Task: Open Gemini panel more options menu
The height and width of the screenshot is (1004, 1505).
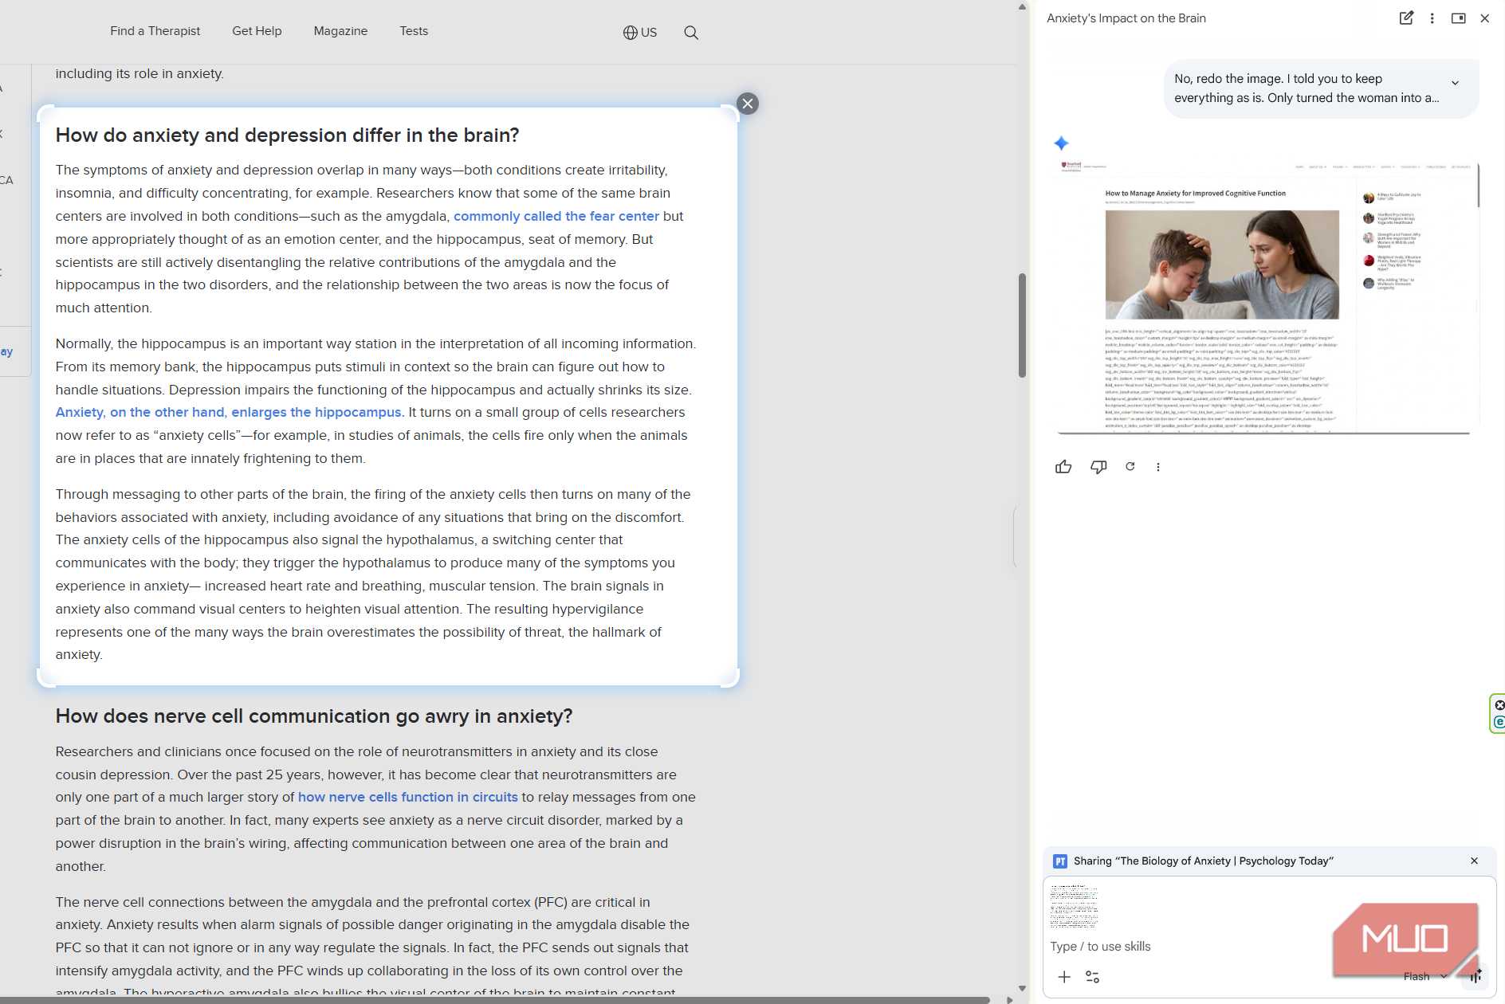Action: point(1432,18)
